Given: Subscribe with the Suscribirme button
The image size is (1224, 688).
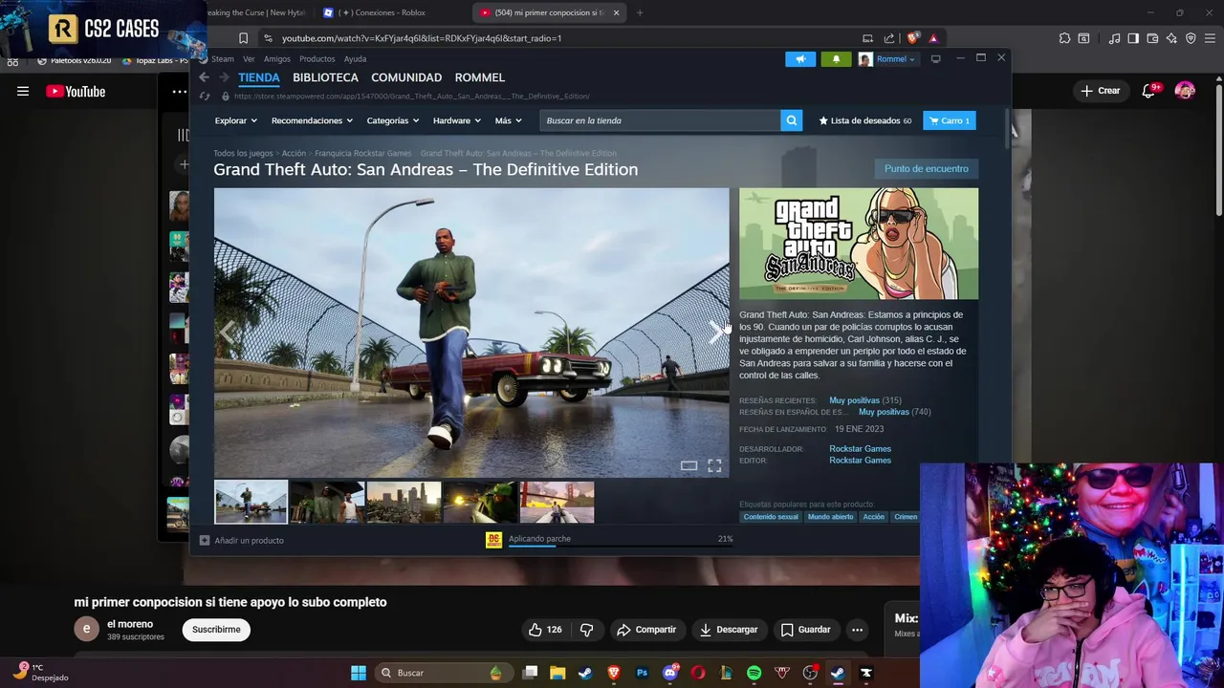Looking at the screenshot, I should (216, 630).
